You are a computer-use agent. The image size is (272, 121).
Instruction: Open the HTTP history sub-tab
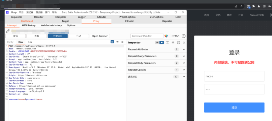(29, 26)
